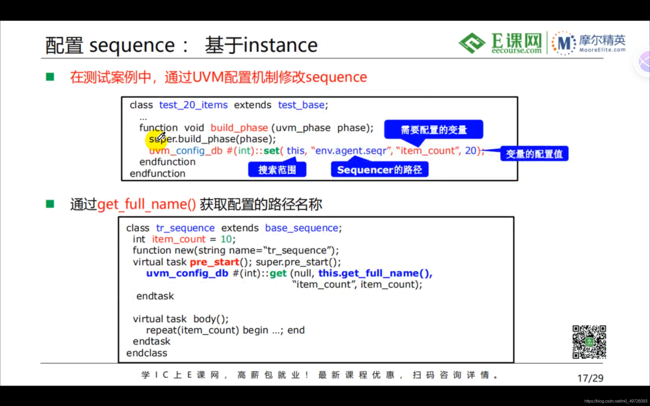Click the green square bullet beside get_full_name heading
The image size is (650, 406).
pos(50,204)
